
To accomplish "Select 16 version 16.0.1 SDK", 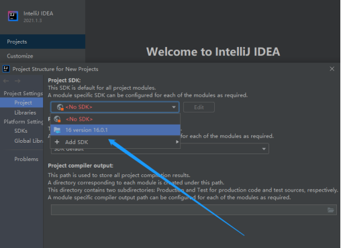I will point(115,130).
